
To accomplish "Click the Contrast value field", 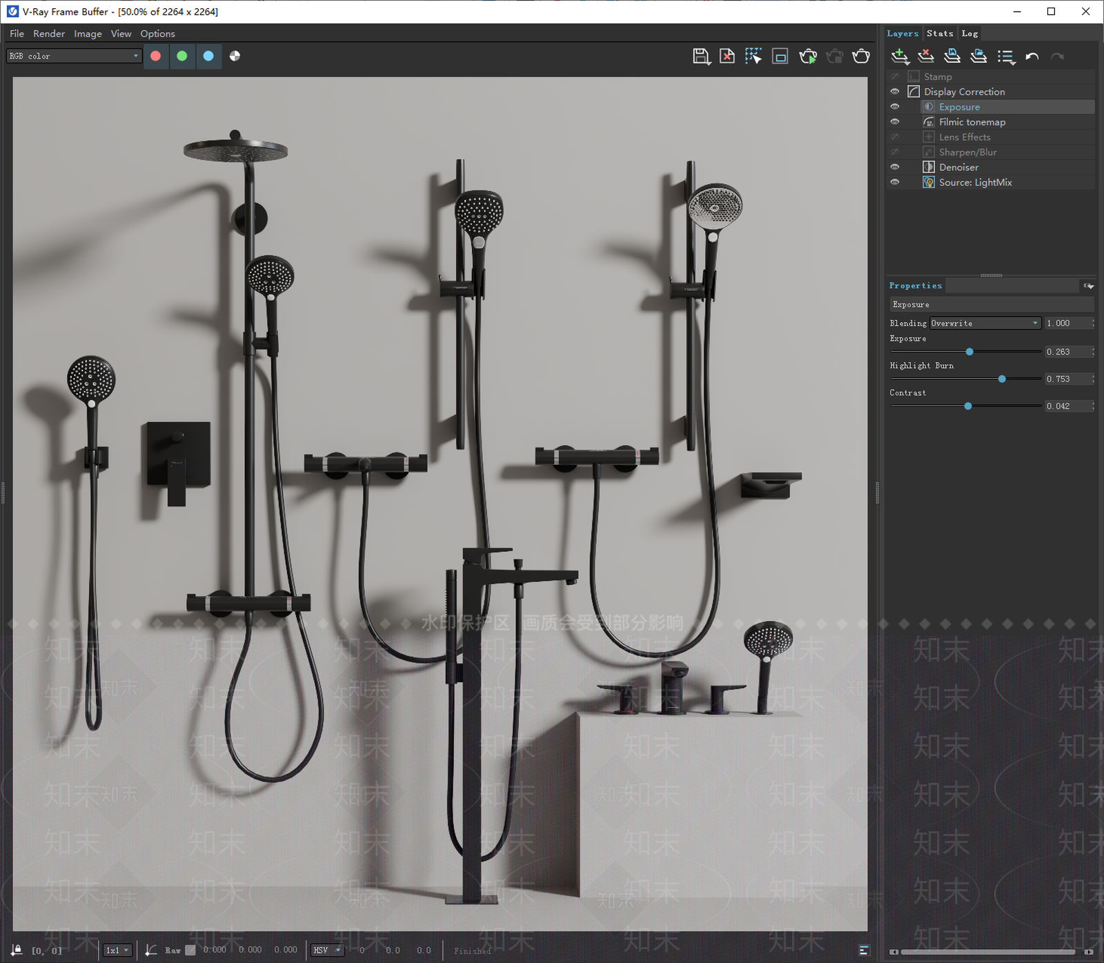I will click(1067, 406).
